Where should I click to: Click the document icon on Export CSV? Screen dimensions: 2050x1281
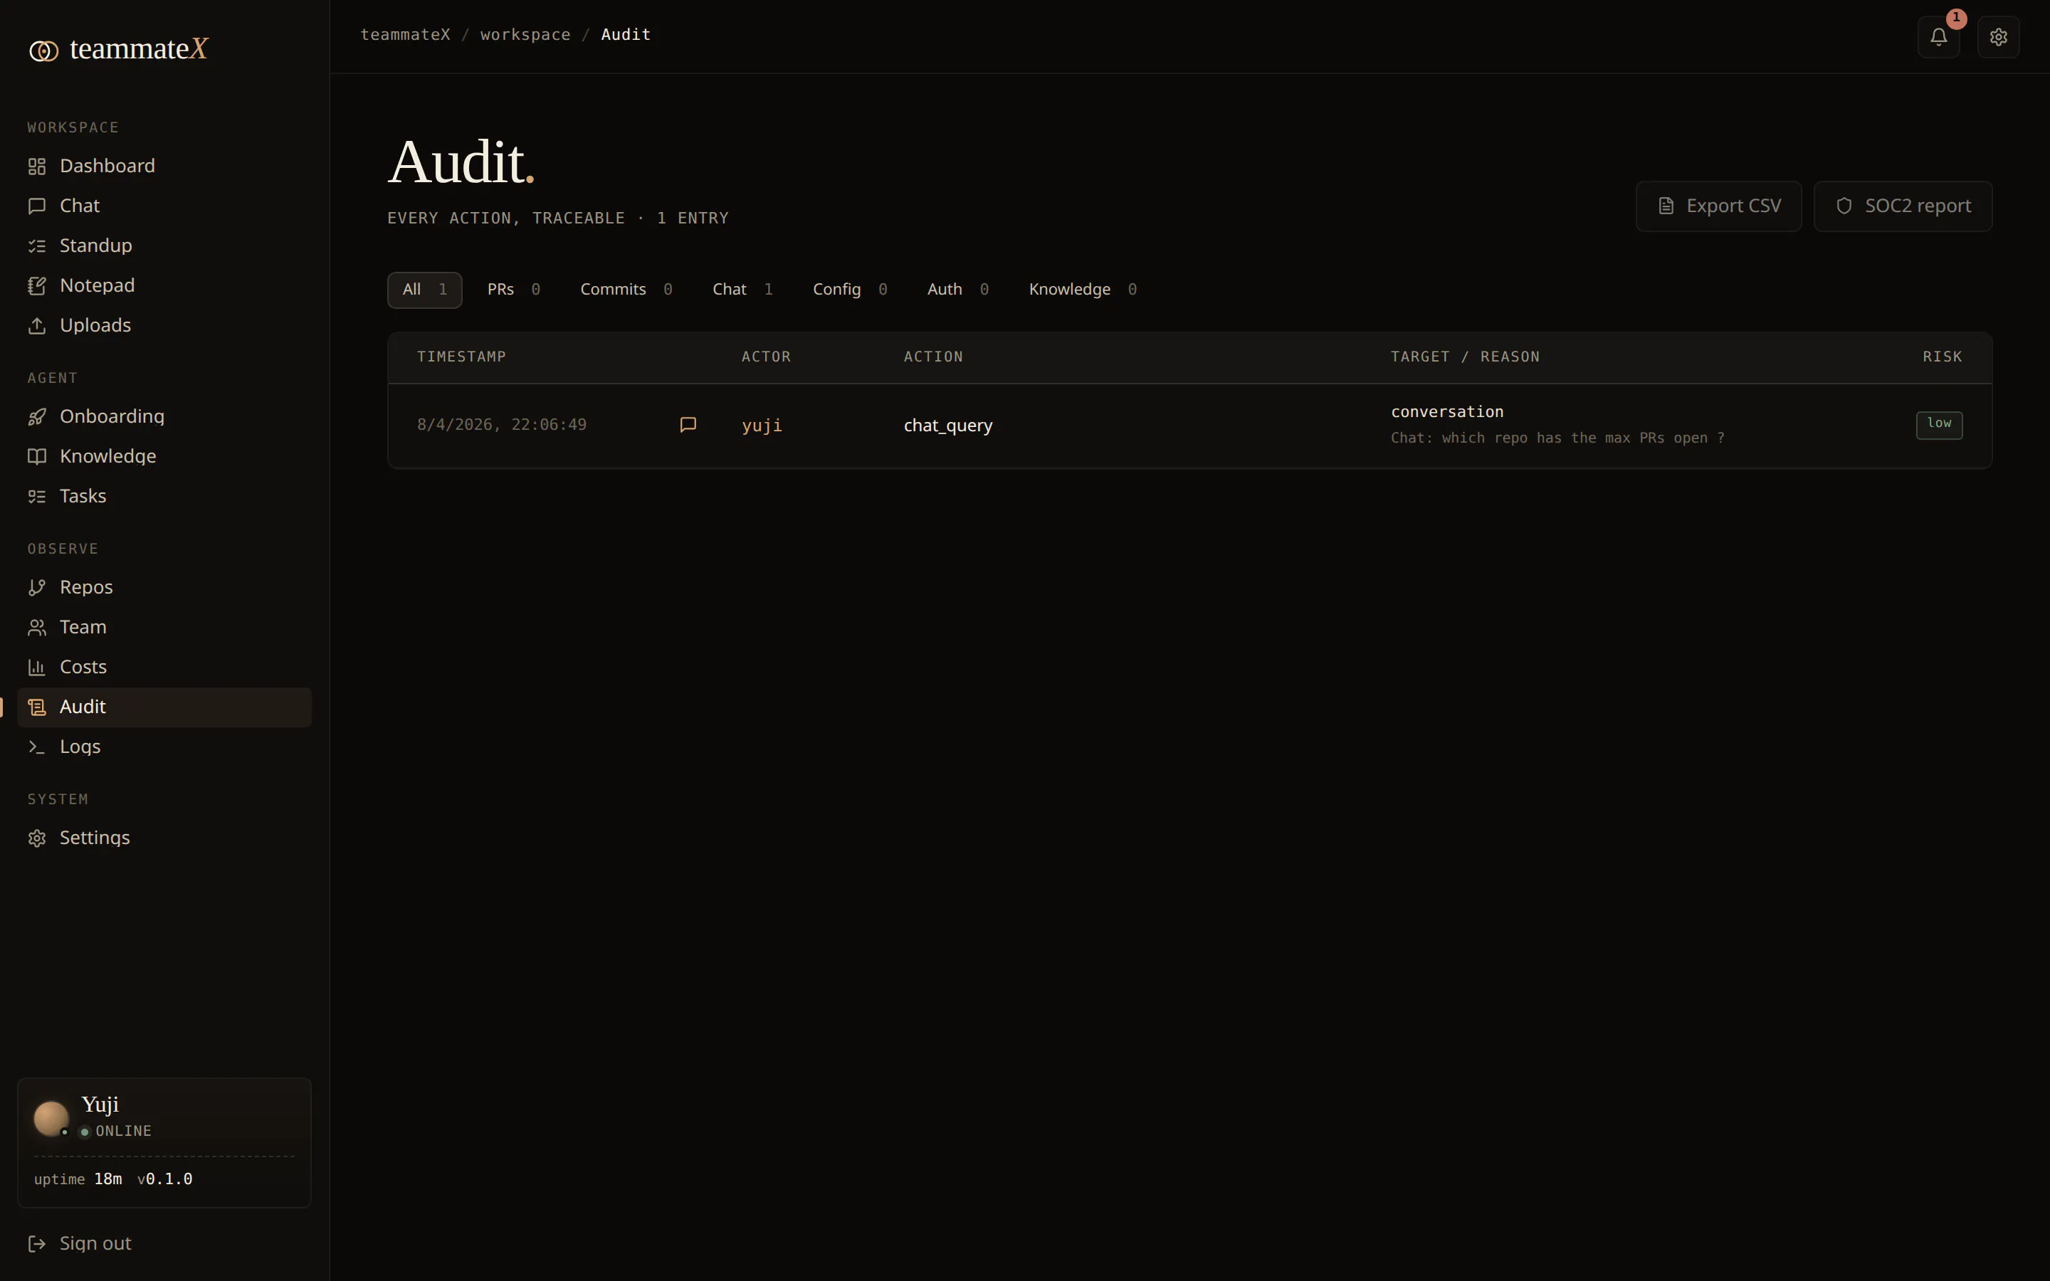pos(1666,206)
